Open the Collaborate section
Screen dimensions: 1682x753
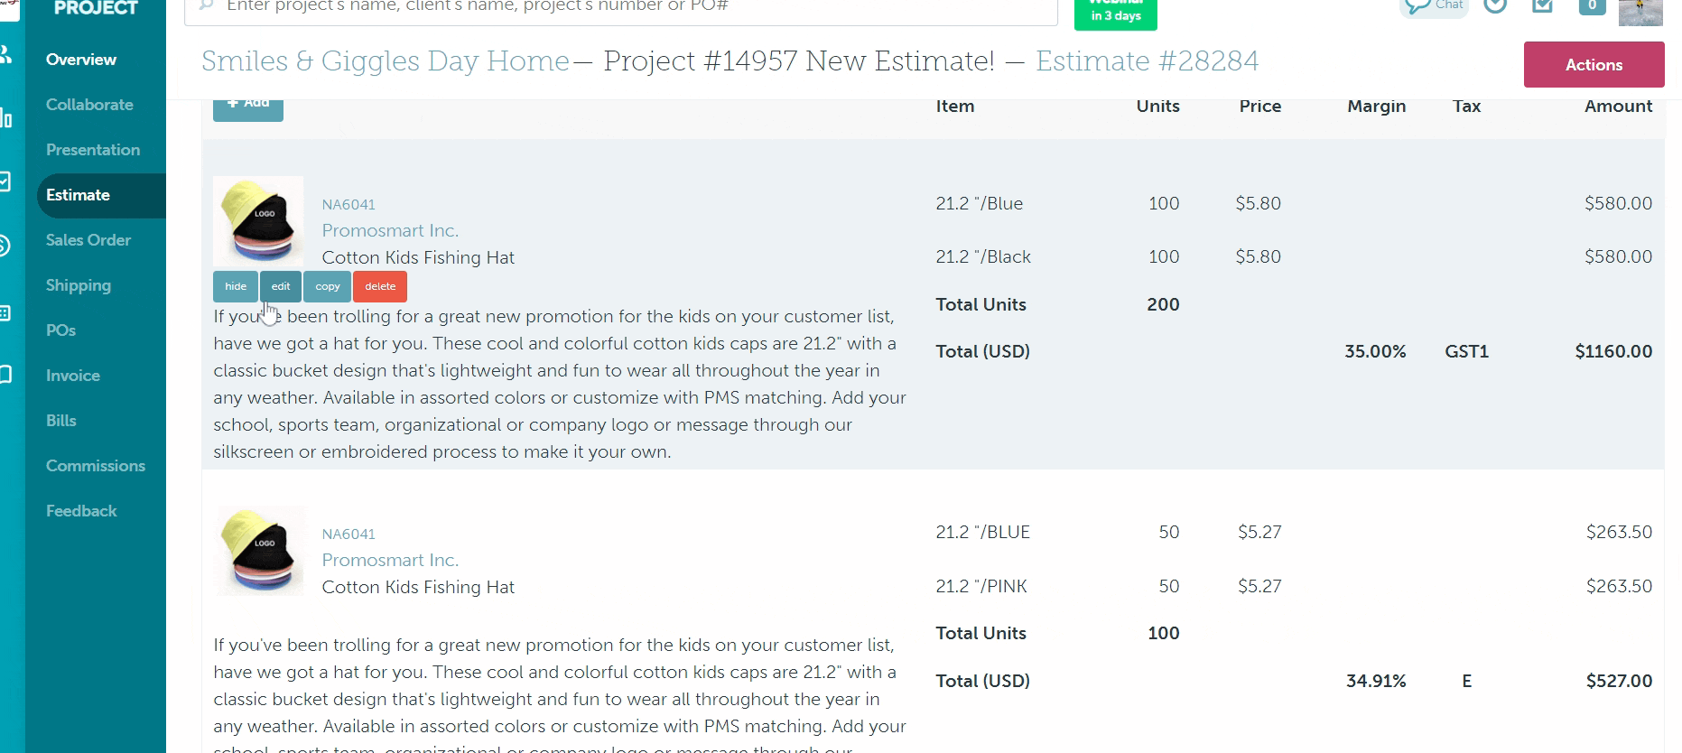pyautogui.click(x=89, y=105)
